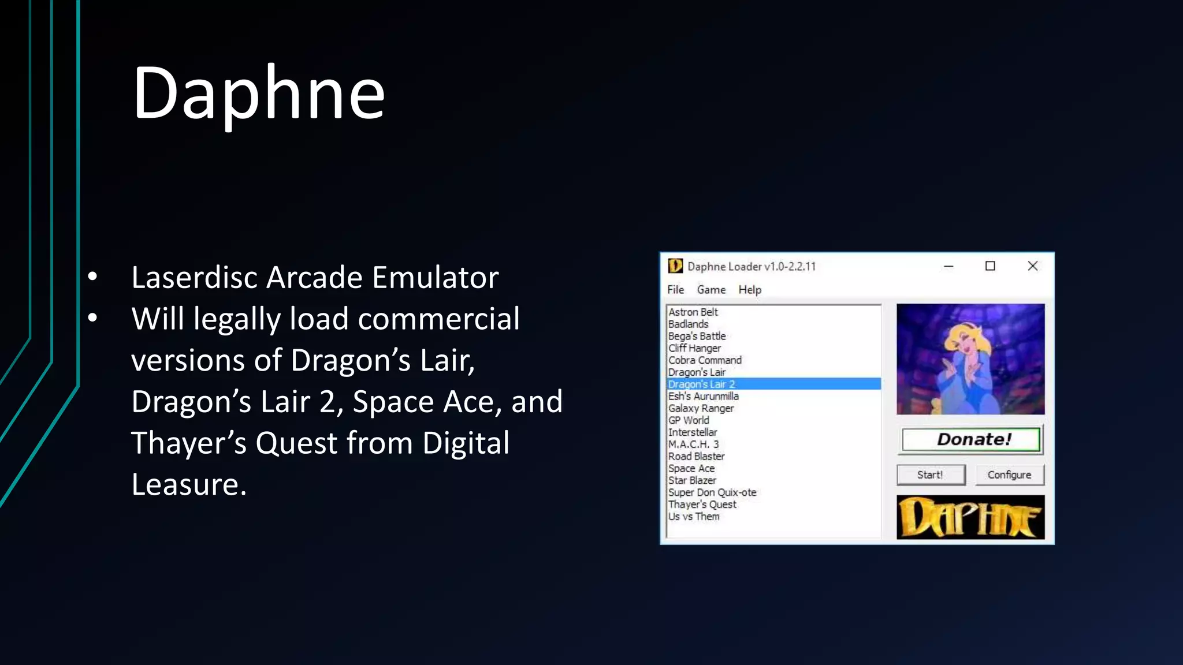Image resolution: width=1183 pixels, height=665 pixels.
Task: Open the Help menu
Action: pos(750,290)
